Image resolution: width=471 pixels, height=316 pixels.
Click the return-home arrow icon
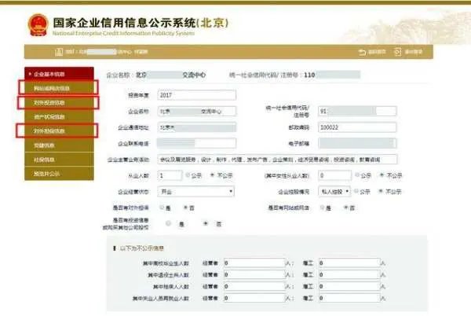[362, 52]
